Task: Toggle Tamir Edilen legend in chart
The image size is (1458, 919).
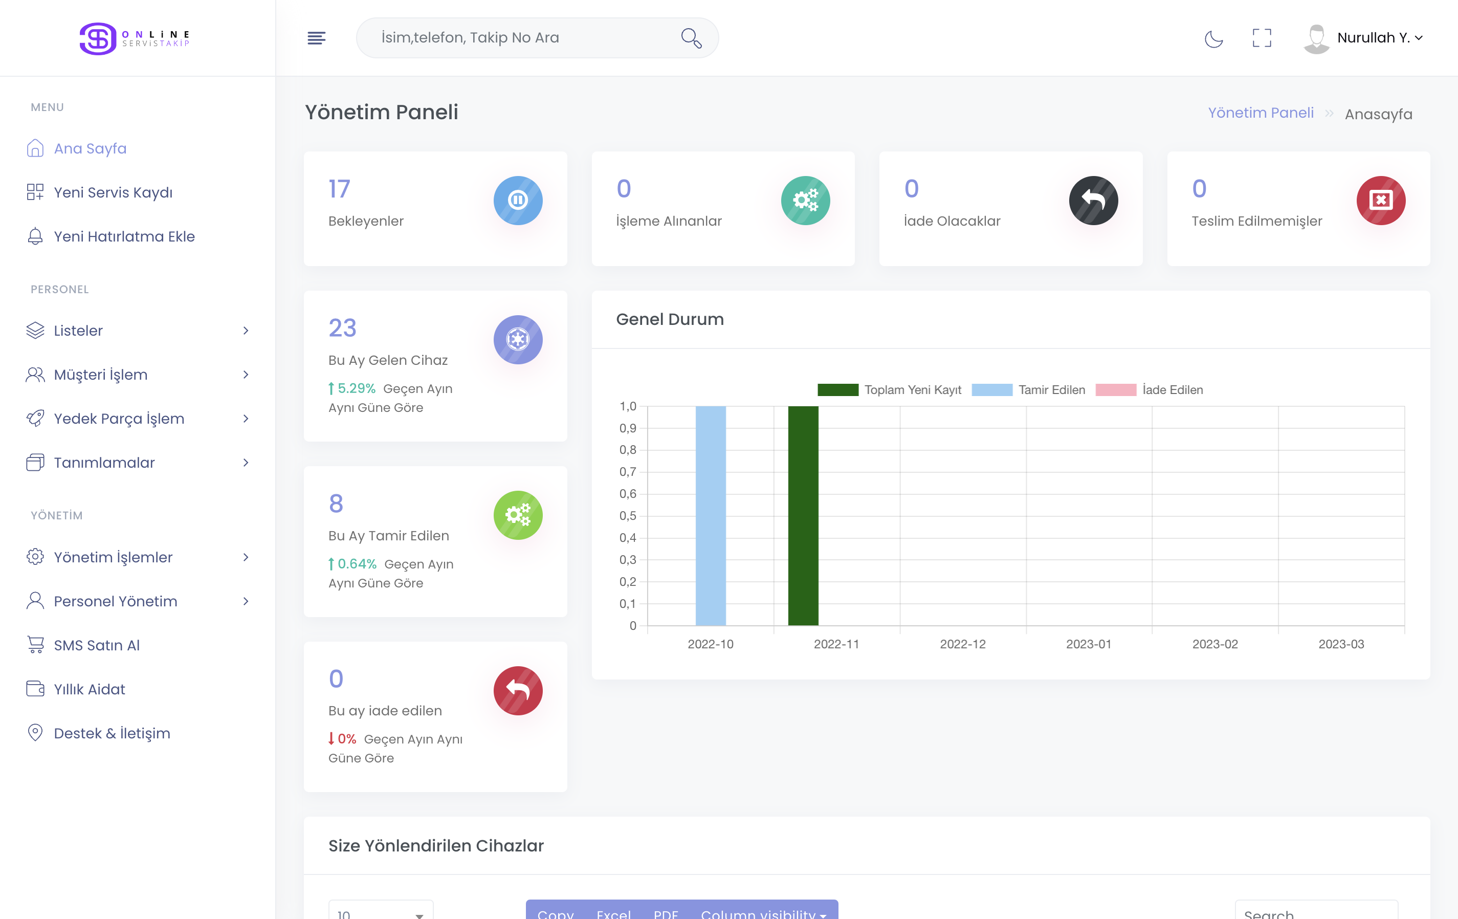Action: [x=1051, y=389]
